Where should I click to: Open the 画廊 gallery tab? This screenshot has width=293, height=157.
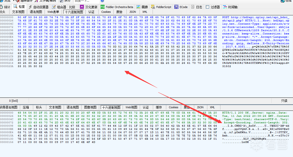pyautogui.click(x=142, y=7)
